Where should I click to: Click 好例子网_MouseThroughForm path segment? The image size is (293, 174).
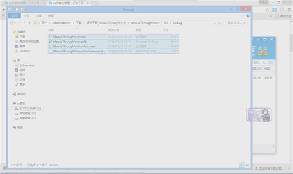tap(106, 23)
